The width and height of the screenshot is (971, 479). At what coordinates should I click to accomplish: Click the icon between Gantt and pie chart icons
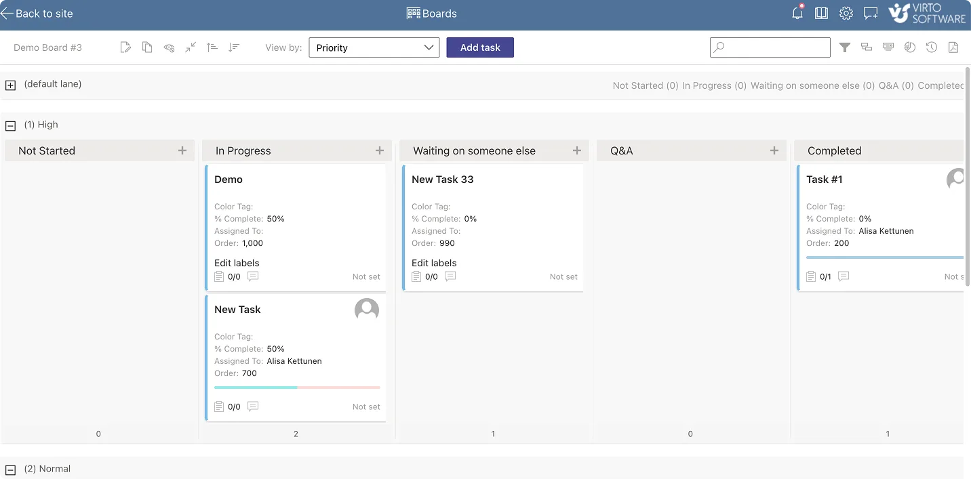[888, 47]
